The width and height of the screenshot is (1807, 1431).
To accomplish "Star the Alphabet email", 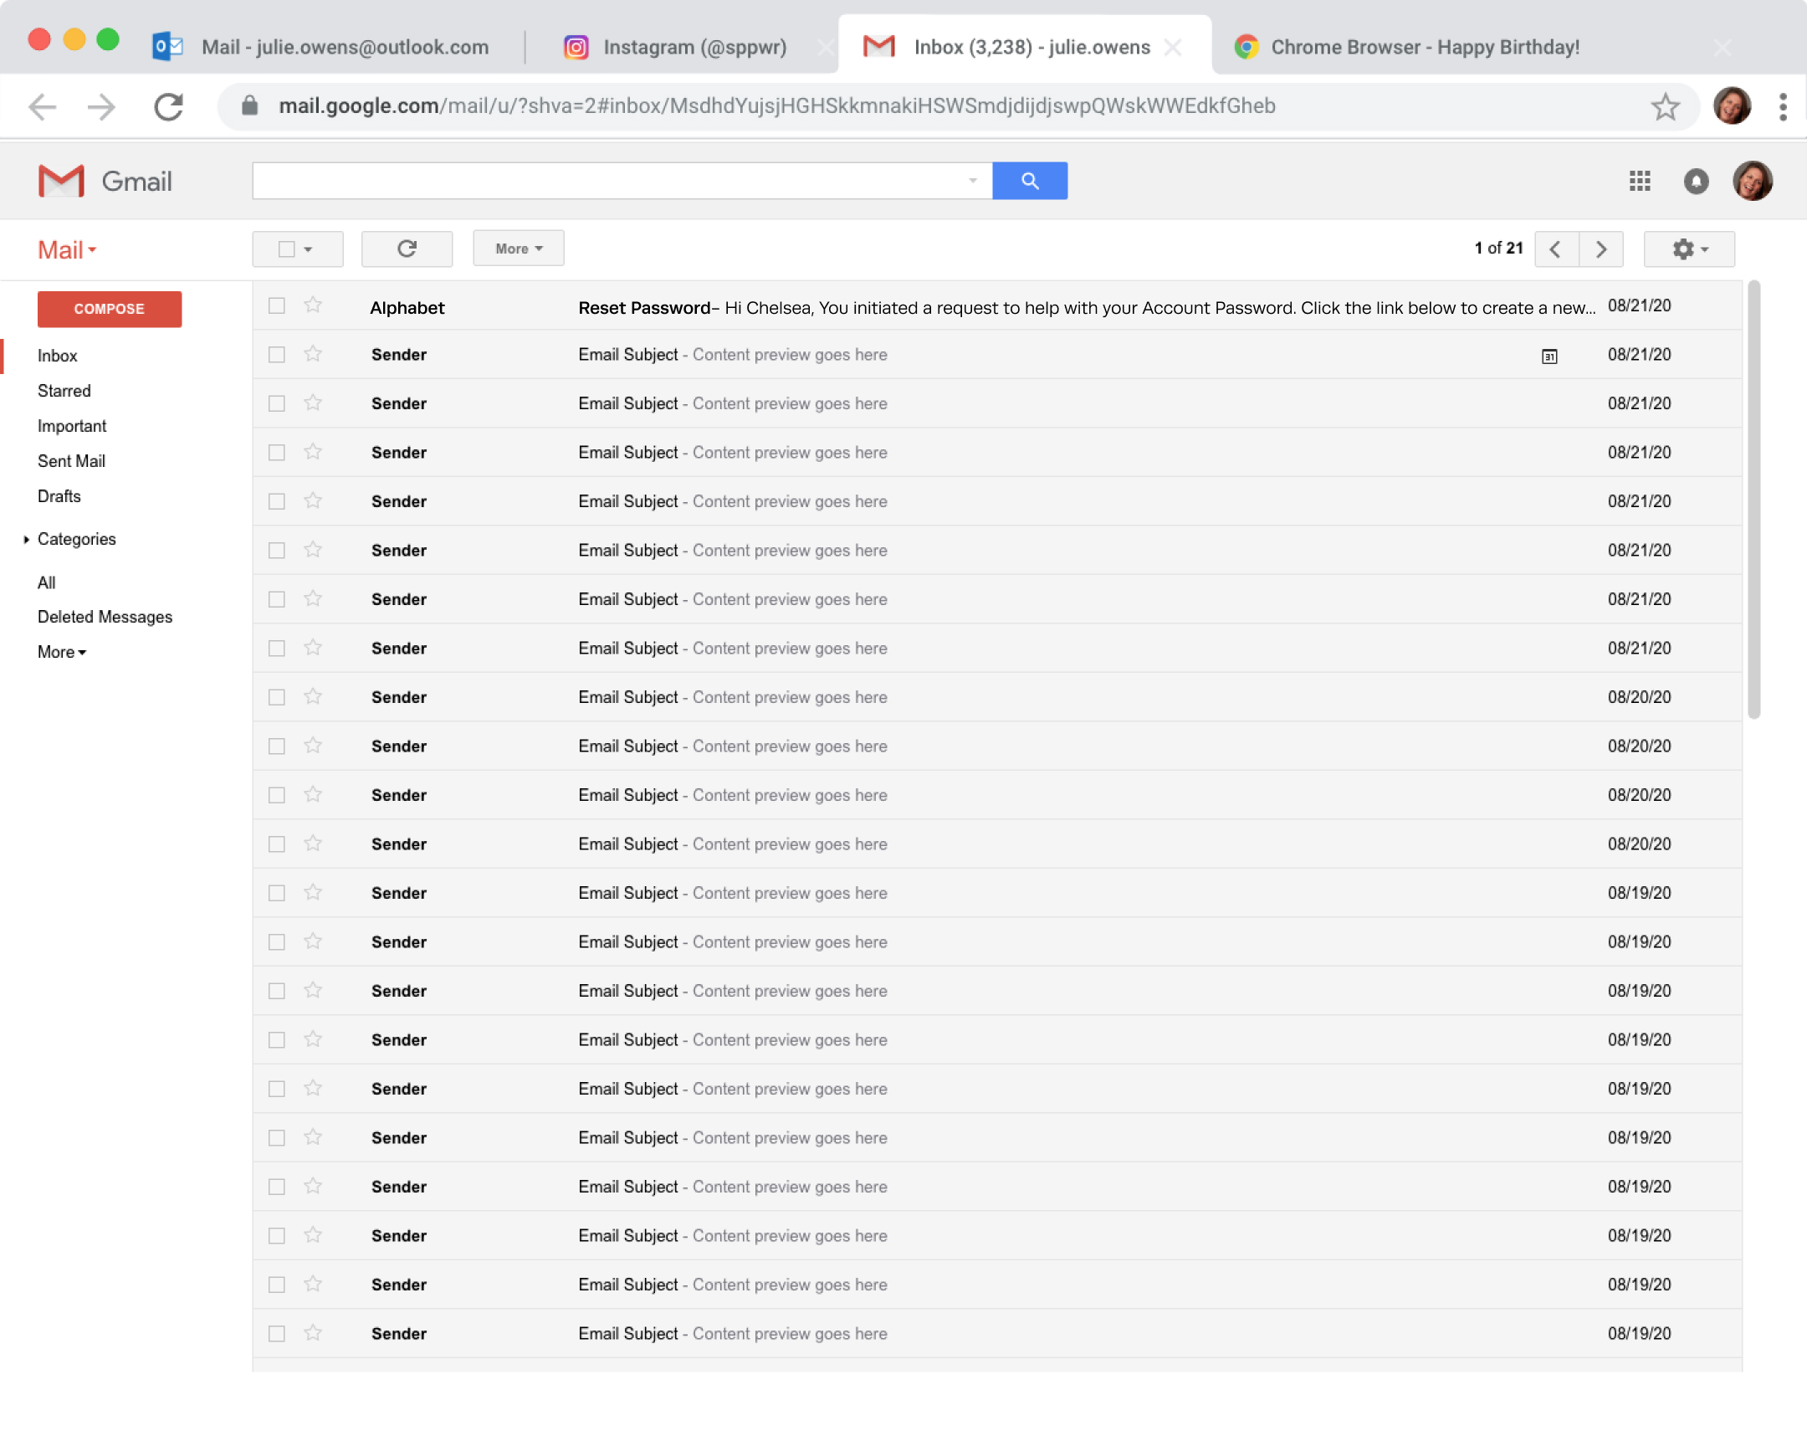I will [x=313, y=305].
